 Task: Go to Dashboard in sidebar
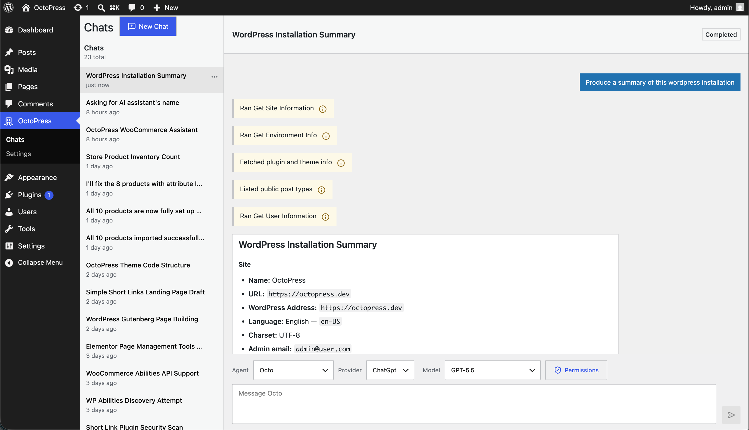pyautogui.click(x=40, y=30)
